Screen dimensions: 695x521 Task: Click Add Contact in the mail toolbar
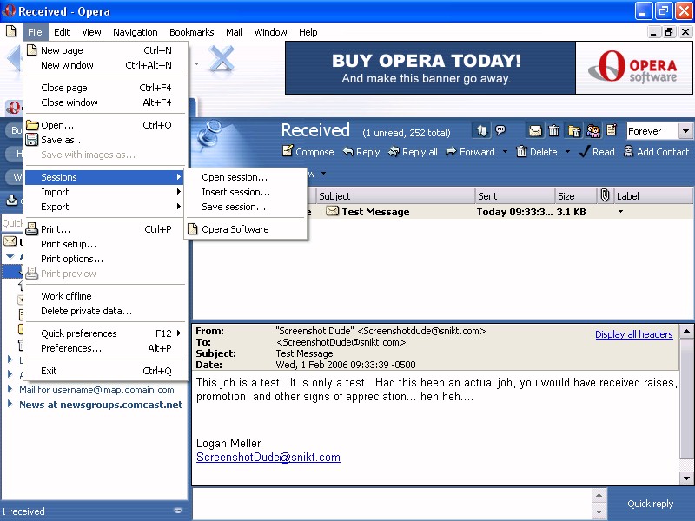click(x=656, y=152)
